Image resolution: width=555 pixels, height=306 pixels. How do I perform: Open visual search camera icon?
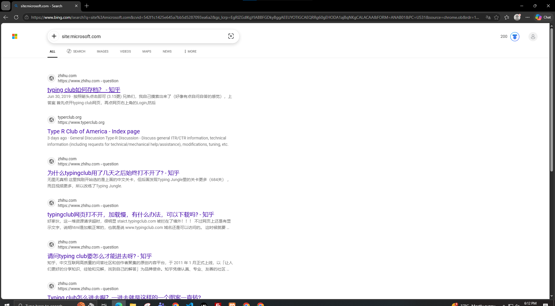231,36
